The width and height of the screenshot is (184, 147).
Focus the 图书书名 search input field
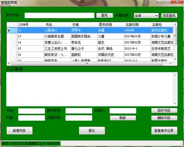tap(59, 15)
